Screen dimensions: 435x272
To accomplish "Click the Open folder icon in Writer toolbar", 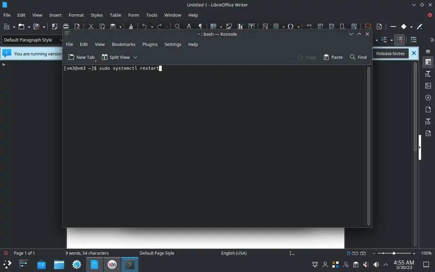I will (x=21, y=27).
